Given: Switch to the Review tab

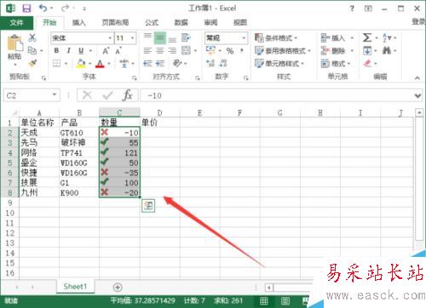Looking at the screenshot, I should point(210,23).
